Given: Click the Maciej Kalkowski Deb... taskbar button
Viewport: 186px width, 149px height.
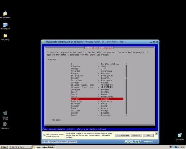Looking at the screenshot, I should [x=44, y=147].
